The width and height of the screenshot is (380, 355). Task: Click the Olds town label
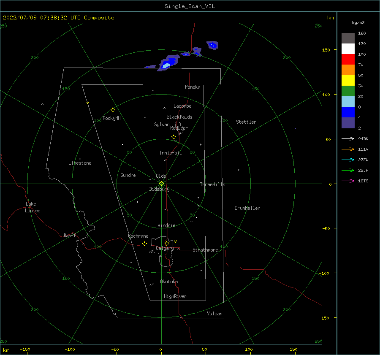pos(161,176)
